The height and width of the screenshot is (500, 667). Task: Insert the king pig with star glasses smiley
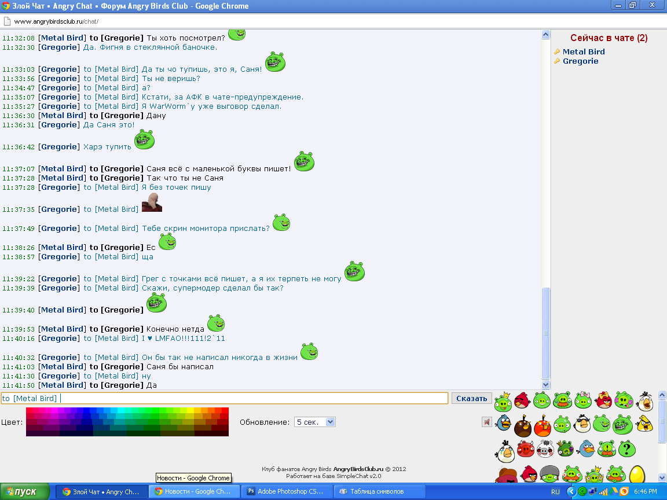point(594,474)
